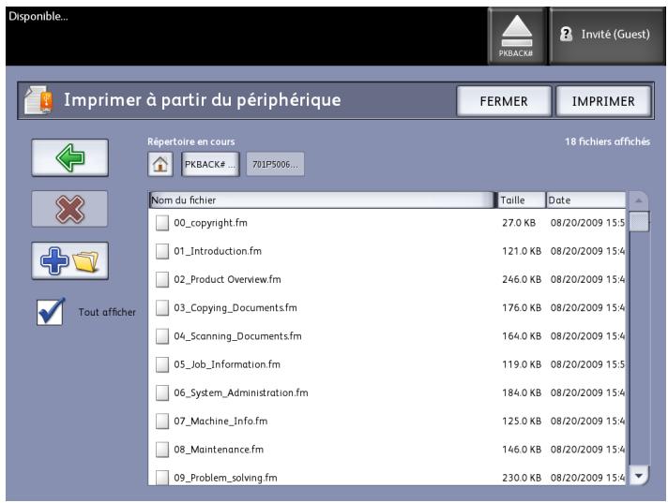Click the 230.0 KB size cell
Image resolution: width=668 pixels, height=503 pixels.
coord(522,478)
